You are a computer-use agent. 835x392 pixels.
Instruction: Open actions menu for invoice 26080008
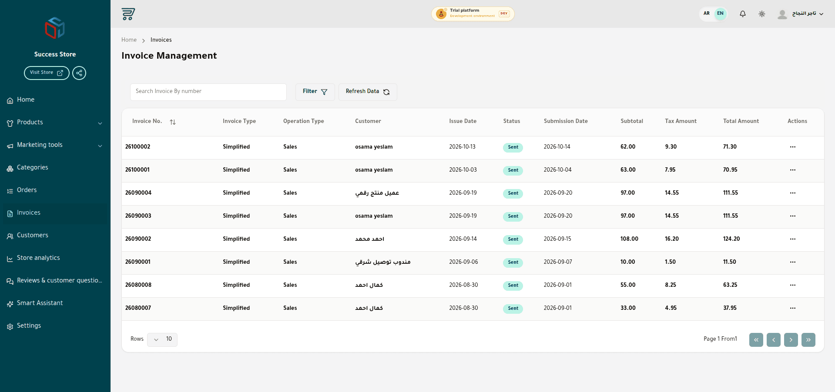pyautogui.click(x=793, y=285)
